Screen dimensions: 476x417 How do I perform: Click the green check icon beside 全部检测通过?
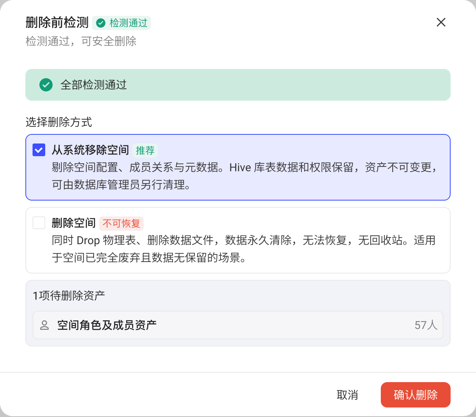(x=46, y=85)
